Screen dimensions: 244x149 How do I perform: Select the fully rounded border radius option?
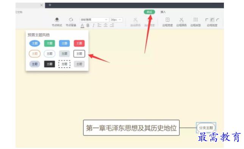click(x=217, y=20)
